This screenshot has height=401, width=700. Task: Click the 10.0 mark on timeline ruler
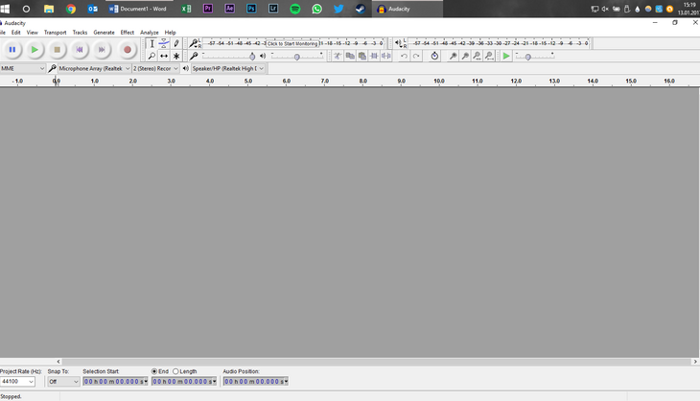click(439, 81)
